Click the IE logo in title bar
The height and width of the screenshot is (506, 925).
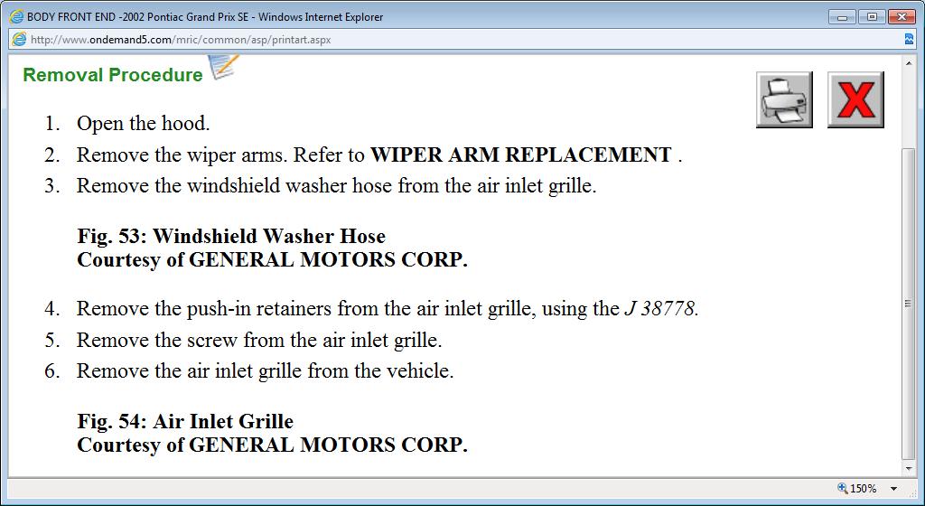click(x=16, y=16)
